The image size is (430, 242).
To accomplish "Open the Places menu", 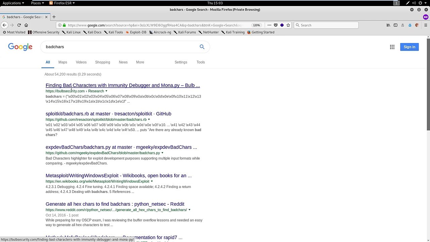I will 38,3.
